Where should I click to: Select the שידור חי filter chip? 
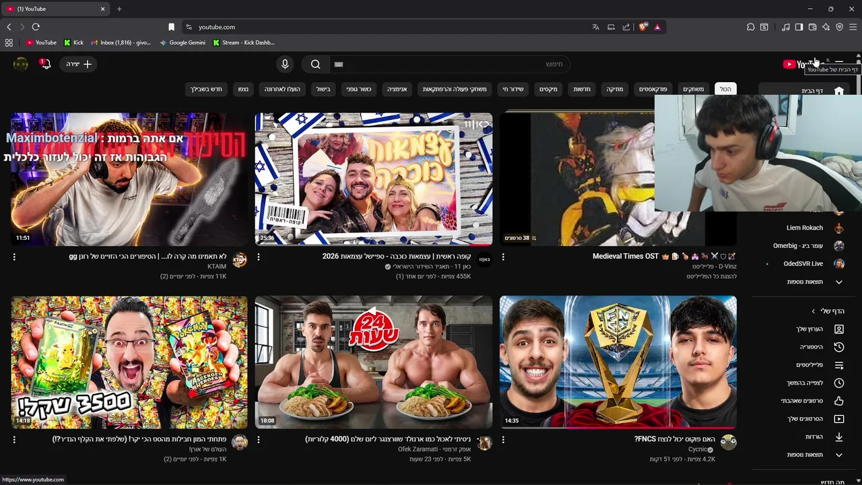coord(513,89)
